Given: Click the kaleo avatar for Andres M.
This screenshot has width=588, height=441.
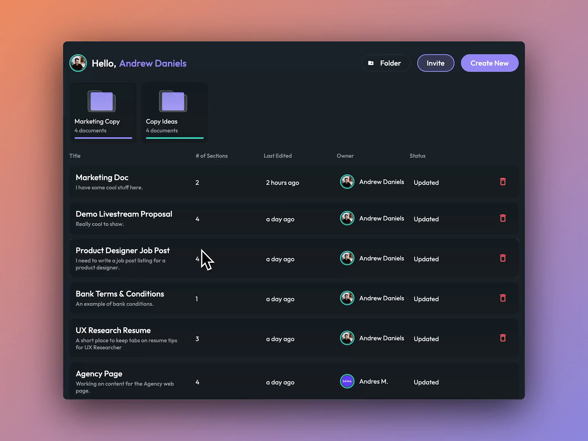Looking at the screenshot, I should click(347, 381).
